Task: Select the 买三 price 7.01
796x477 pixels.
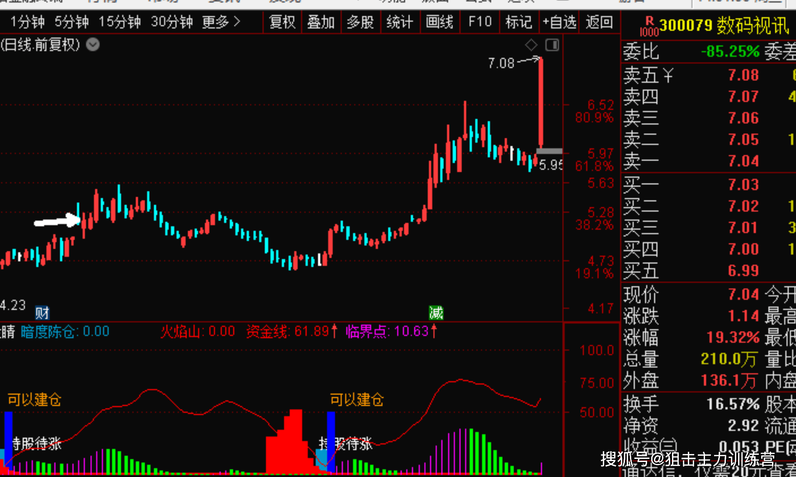Action: pos(743,227)
